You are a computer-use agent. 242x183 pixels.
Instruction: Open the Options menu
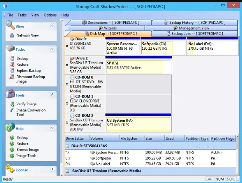[50, 15]
